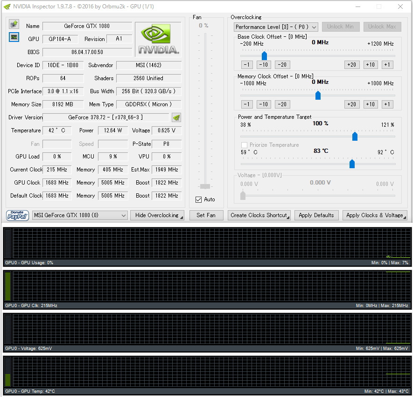Open the Performance Level dropdown
Image resolution: width=413 pixels, height=397 pixels.
coord(276,27)
